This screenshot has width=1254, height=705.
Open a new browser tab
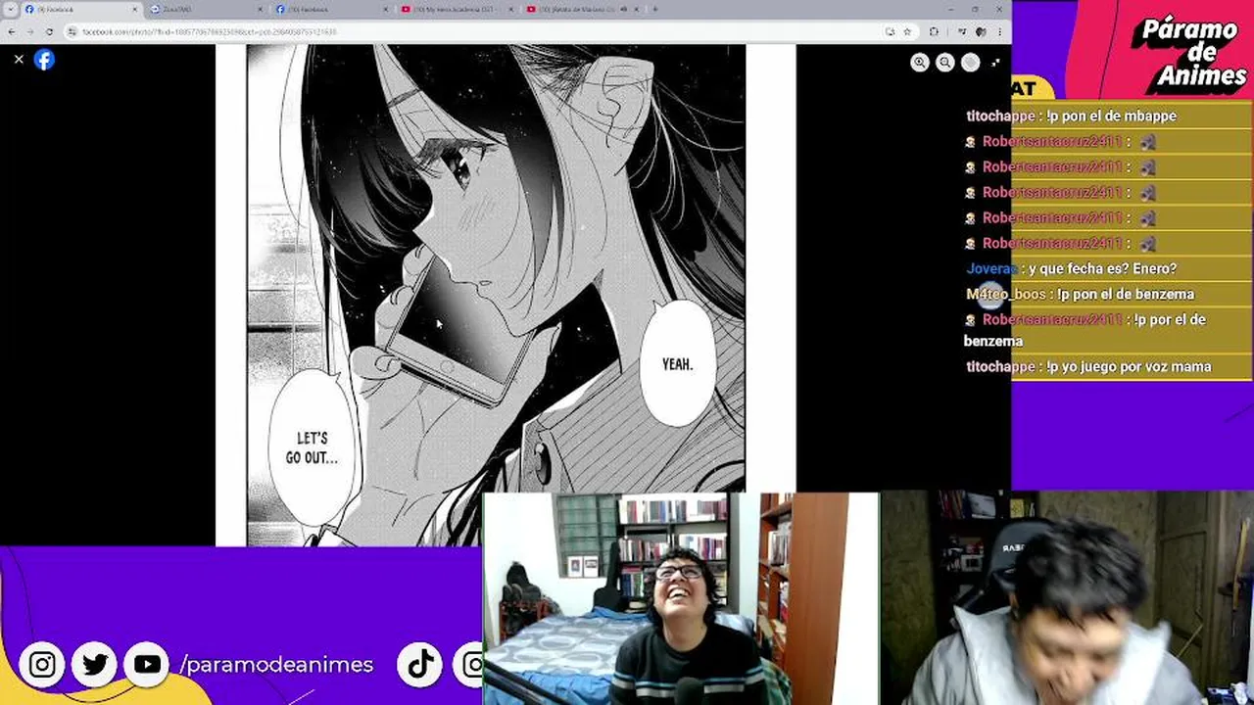(654, 9)
